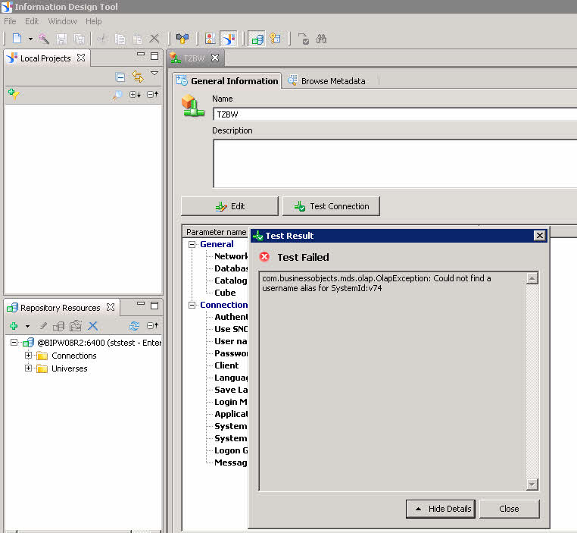Click the Parameter name column header
This screenshot has width=577, height=533.
click(216, 232)
